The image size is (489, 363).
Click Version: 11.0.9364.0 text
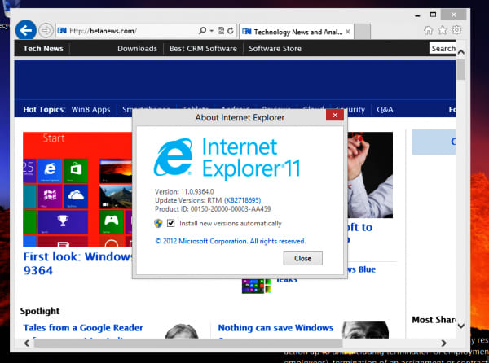point(184,191)
